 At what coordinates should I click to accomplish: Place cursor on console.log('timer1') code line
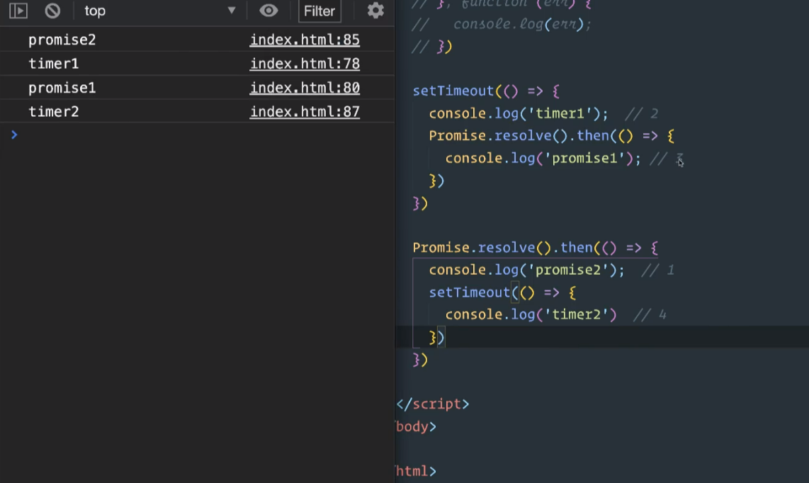point(519,113)
